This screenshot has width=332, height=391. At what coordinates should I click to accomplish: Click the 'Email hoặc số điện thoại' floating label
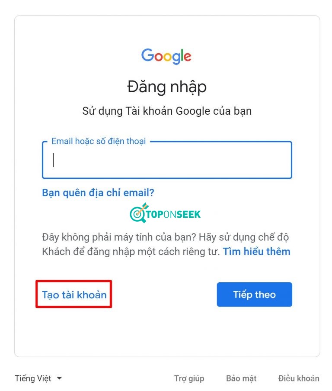99,142
